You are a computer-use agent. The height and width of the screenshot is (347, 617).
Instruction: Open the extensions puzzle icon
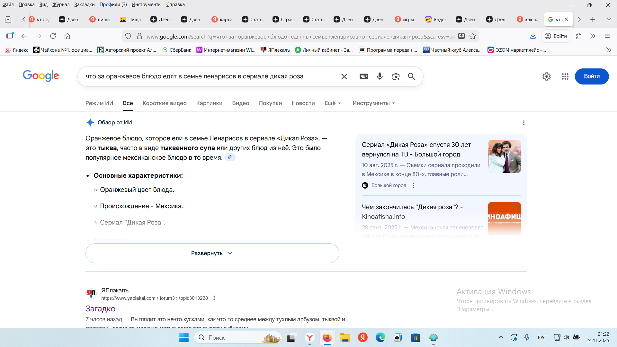click(579, 36)
